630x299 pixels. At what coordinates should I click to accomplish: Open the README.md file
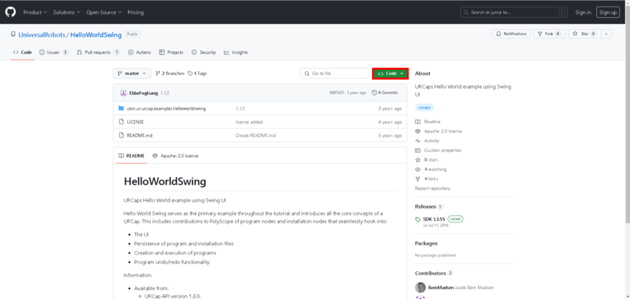pos(139,136)
